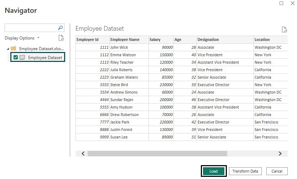Image resolution: width=297 pixels, height=179 pixels.
Task: Click the Salary column header
Action: click(161, 40)
